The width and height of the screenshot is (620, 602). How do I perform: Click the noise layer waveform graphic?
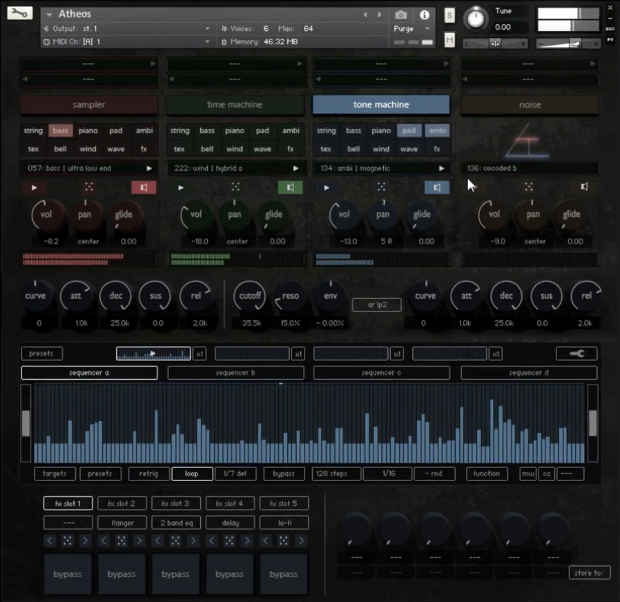527,141
